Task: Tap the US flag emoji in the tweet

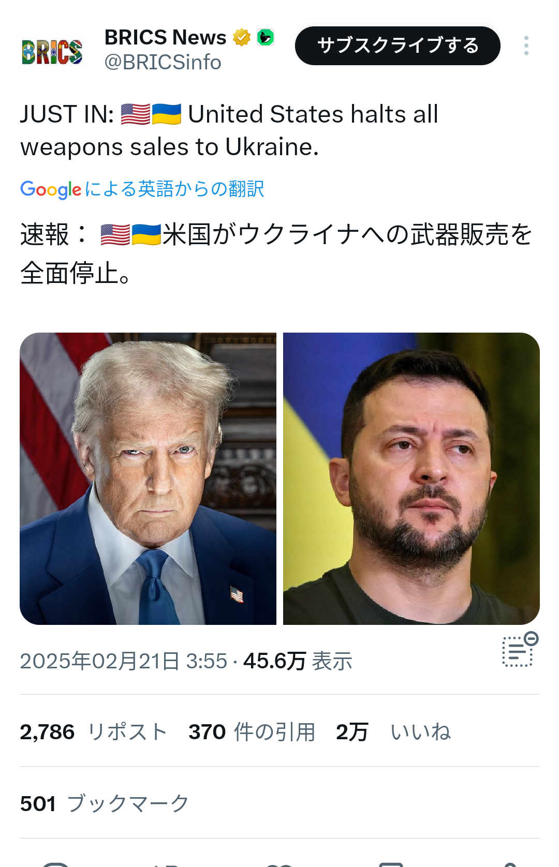Action: pos(136,114)
